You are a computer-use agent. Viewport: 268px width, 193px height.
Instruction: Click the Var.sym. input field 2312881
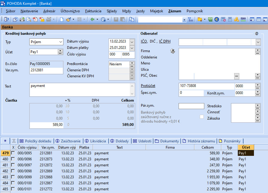coord(46,70)
